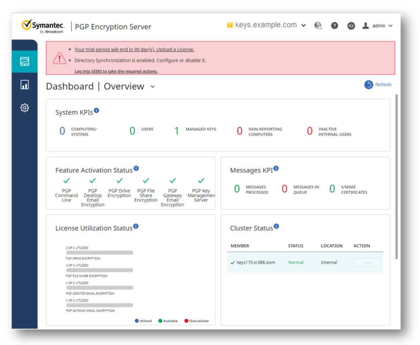Expand the keys.example.com server dropdown
The width and height of the screenshot is (420, 345).
pyautogui.click(x=303, y=26)
